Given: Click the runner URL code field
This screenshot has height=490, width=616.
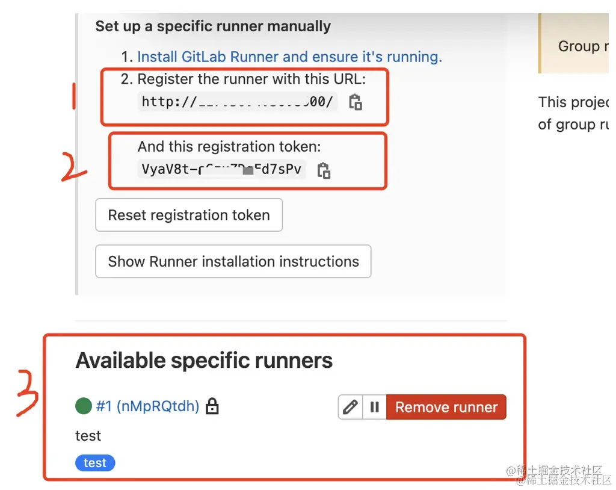Looking at the screenshot, I should pyautogui.click(x=237, y=102).
